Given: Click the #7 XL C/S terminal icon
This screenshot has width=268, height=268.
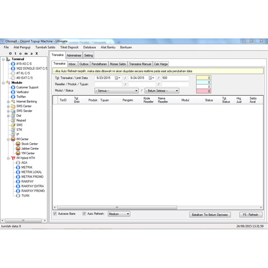Looking at the screenshot, I should coord(13,73).
